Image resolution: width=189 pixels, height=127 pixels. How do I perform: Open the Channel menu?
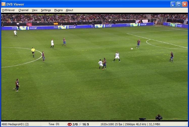coord(23,10)
